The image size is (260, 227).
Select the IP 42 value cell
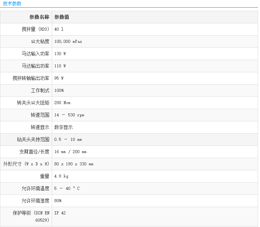click(60, 213)
